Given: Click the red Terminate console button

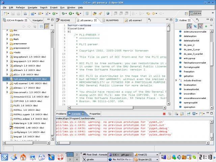Looking at the screenshot, I should 164,114.
